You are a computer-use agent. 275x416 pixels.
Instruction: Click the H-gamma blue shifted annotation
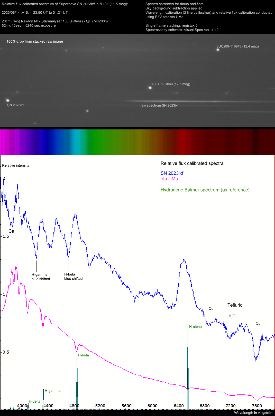[x=41, y=277]
